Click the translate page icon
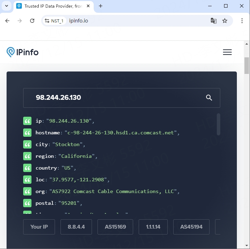Image resolution: width=250 pixels, height=249 pixels. tap(214, 21)
